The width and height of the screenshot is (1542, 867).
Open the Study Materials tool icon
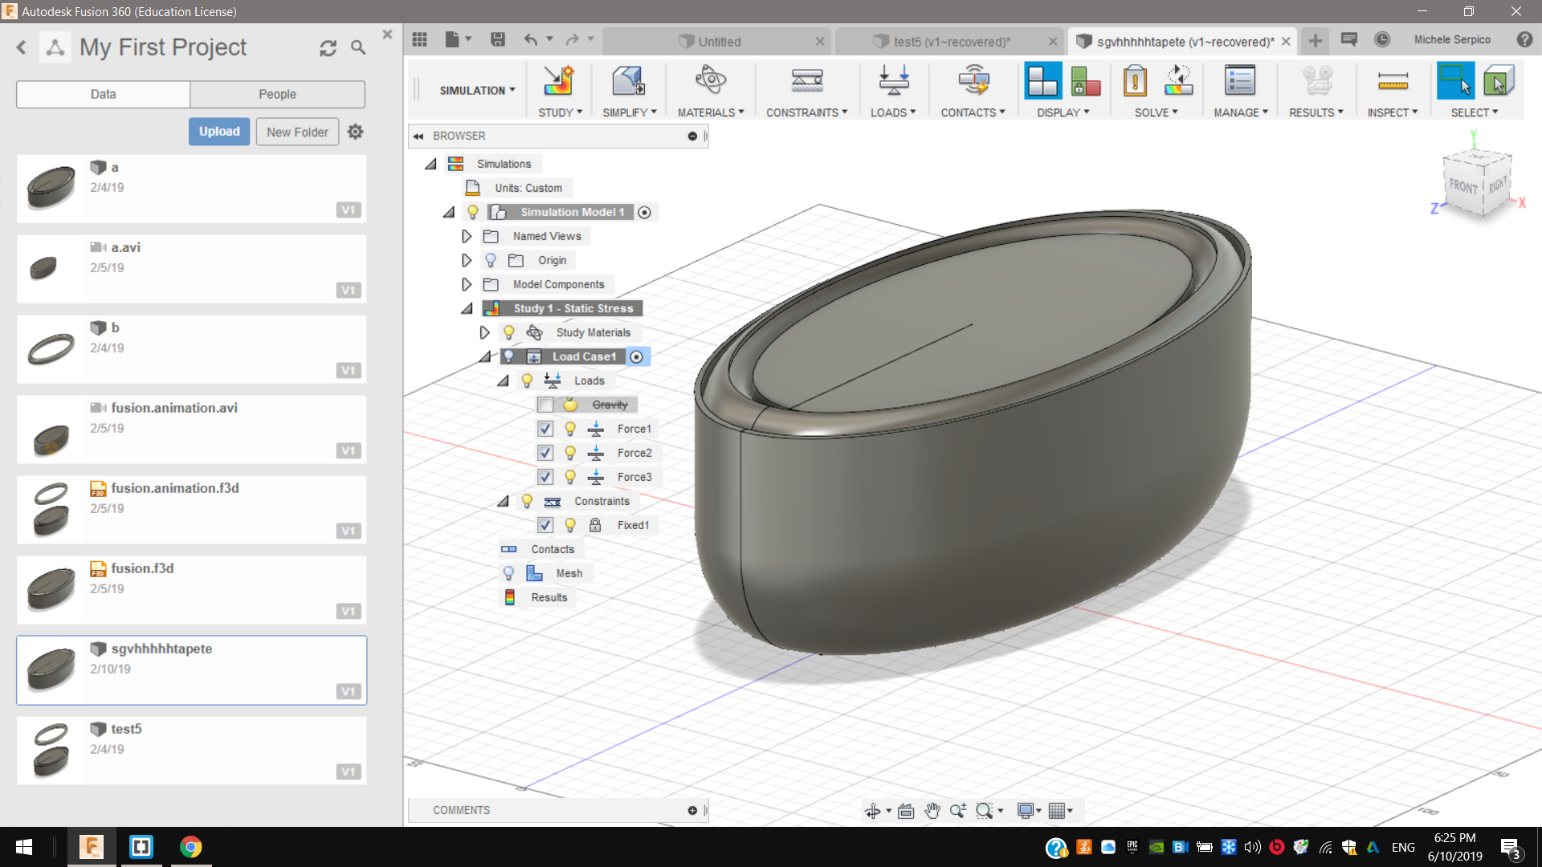pyautogui.click(x=710, y=81)
